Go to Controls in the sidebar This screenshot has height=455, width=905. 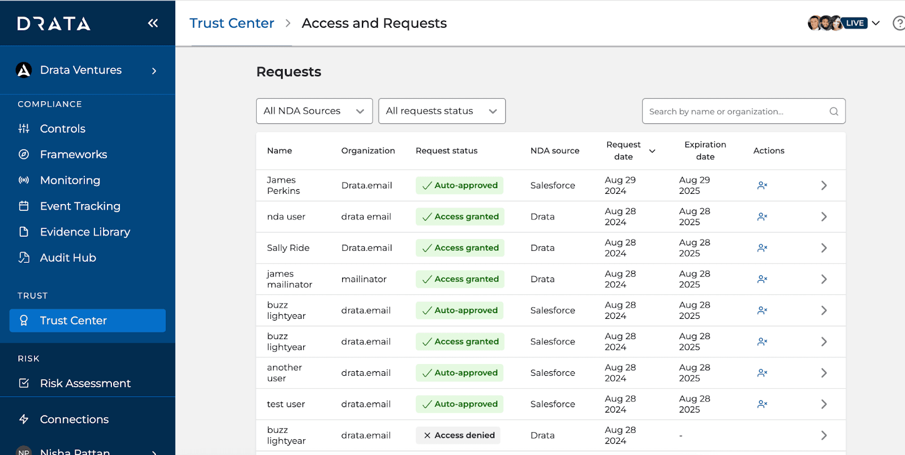click(62, 129)
